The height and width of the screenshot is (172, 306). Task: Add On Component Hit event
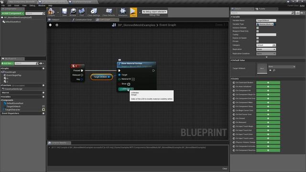268,90
